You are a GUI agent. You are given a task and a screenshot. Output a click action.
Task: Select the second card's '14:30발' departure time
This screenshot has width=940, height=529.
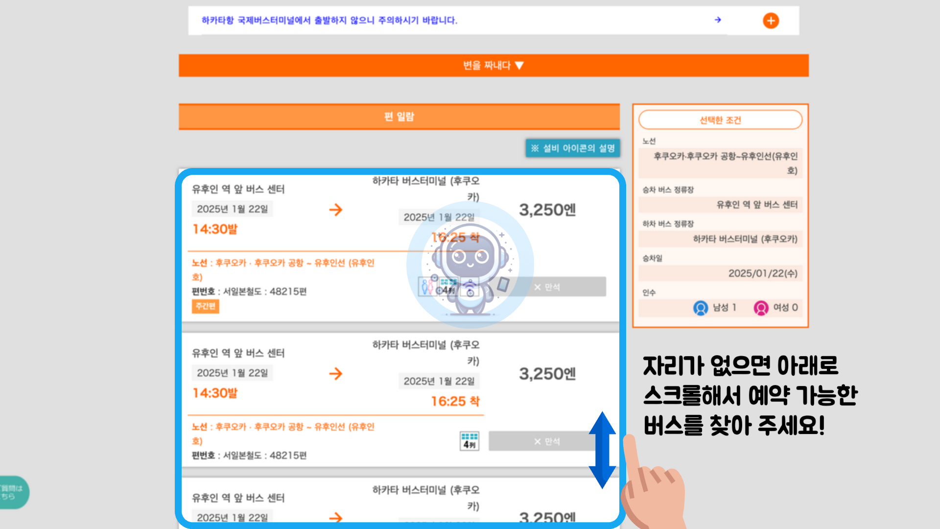click(215, 393)
